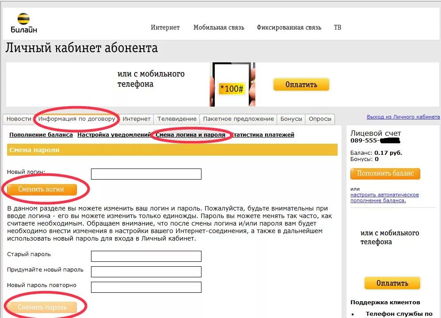Open Статистика платежей link

click(x=262, y=134)
